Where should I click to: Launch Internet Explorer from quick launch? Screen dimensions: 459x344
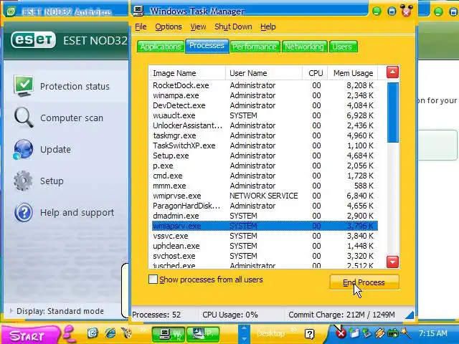(x=110, y=333)
